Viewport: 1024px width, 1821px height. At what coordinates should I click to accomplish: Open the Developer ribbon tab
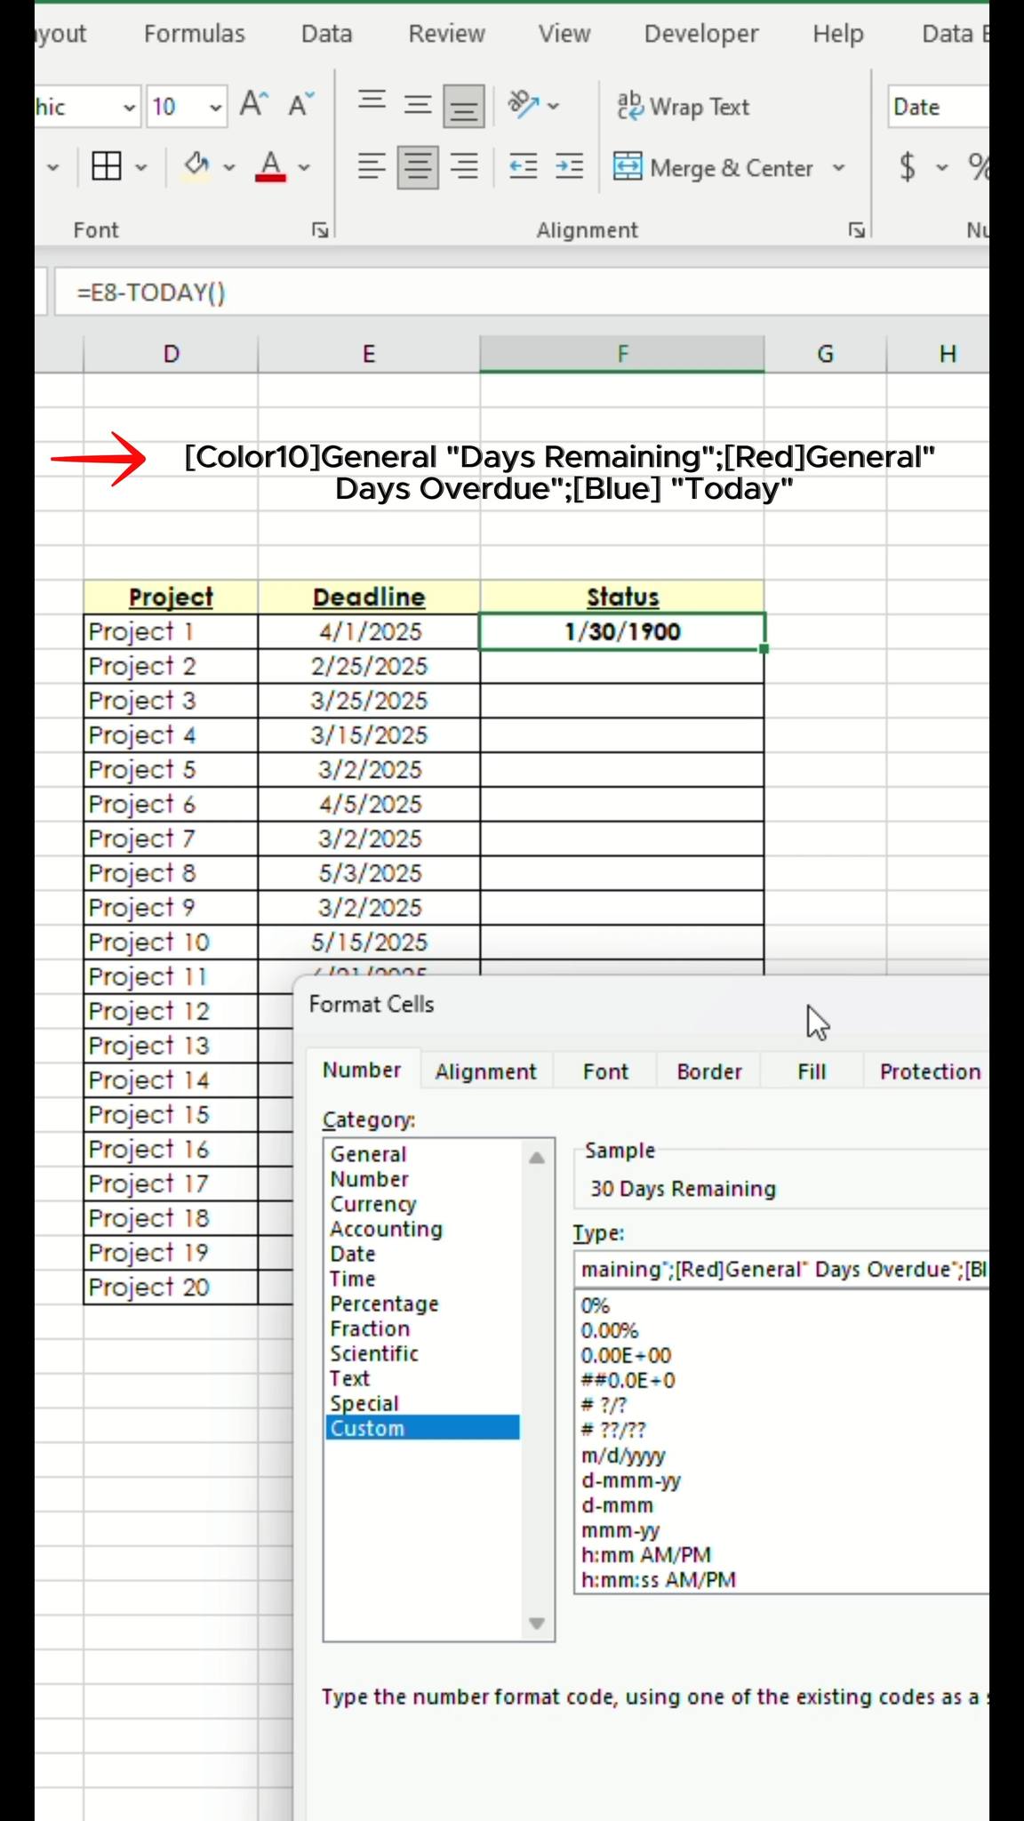(x=701, y=34)
